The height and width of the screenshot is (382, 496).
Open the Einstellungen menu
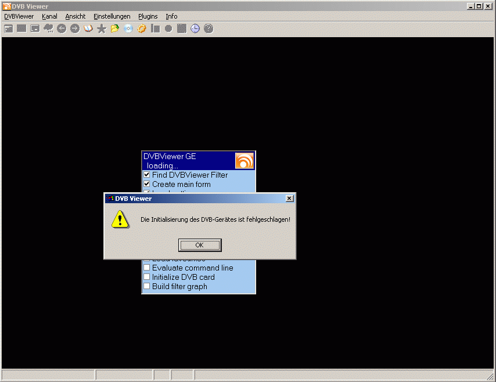tap(112, 16)
